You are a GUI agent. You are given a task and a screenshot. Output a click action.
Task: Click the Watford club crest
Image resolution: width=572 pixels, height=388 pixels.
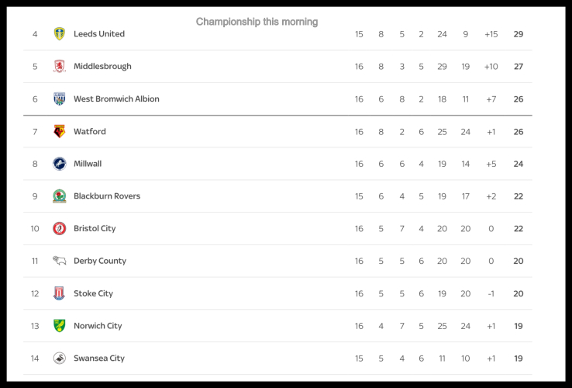click(x=60, y=132)
